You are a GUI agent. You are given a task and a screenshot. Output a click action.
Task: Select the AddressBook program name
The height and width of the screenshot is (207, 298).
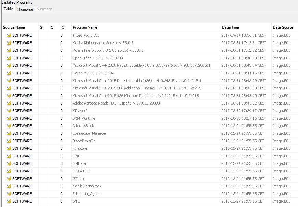(x=83, y=126)
